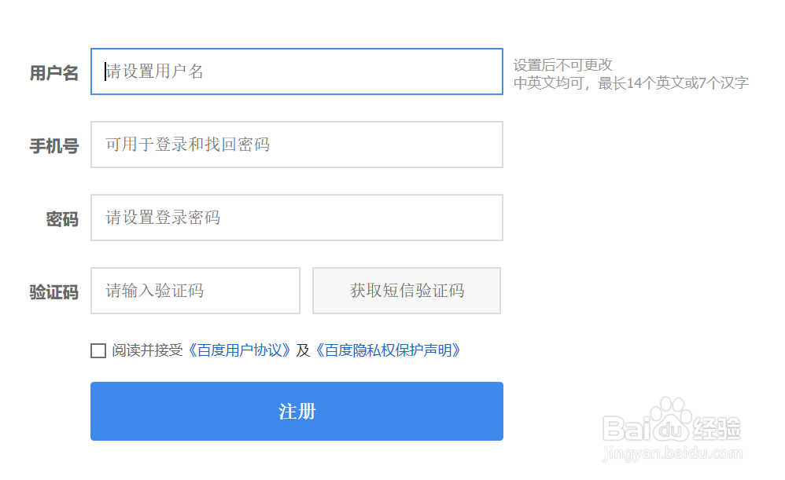Screen dimensions: 785x480
Task: Open the 百度用户协议 link
Action: (x=239, y=350)
